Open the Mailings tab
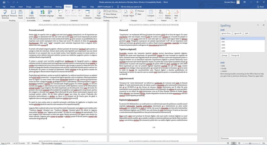 click(x=59, y=7)
